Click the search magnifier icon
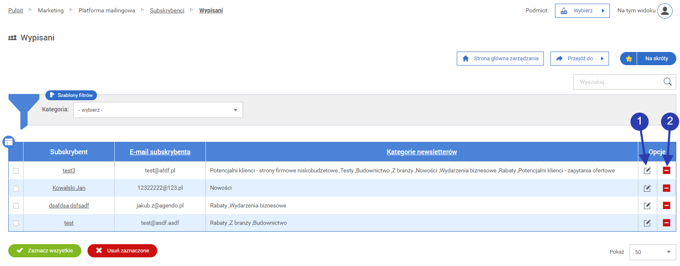Viewport: 680px width, 266px height. 667,82
